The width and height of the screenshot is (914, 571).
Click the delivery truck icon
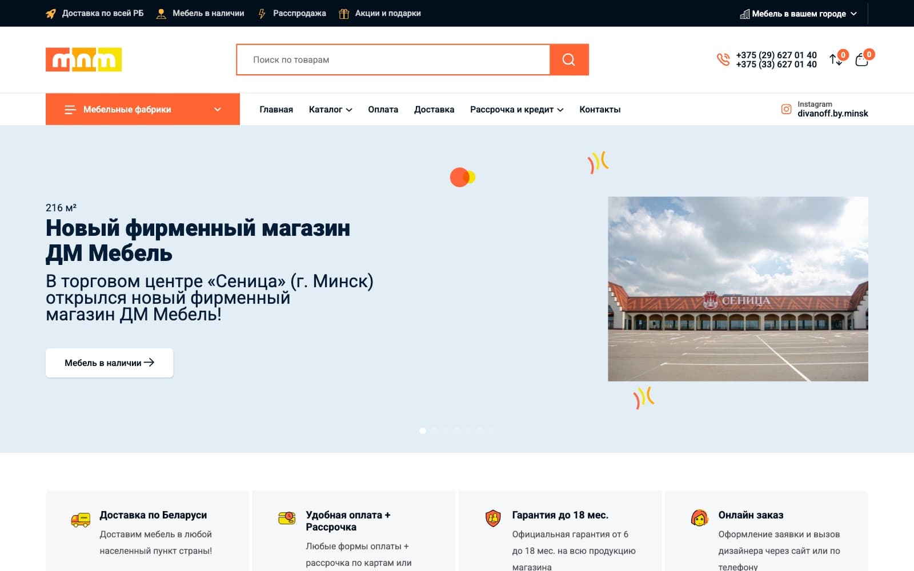[81, 519]
